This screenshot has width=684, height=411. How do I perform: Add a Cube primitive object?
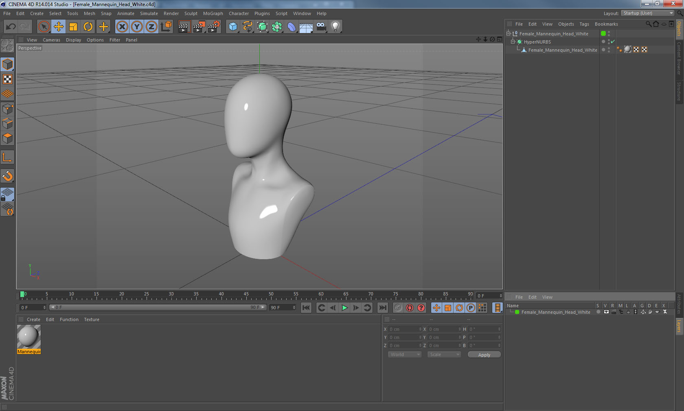233,27
